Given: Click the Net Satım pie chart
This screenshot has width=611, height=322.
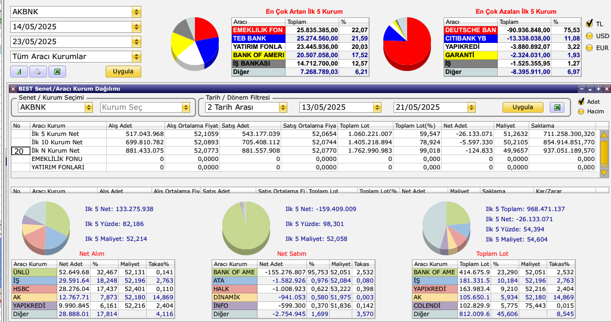Looking at the screenshot, I should [x=246, y=228].
